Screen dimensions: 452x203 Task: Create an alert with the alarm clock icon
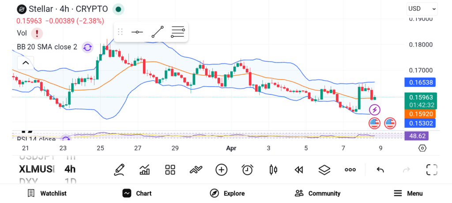coord(247,170)
